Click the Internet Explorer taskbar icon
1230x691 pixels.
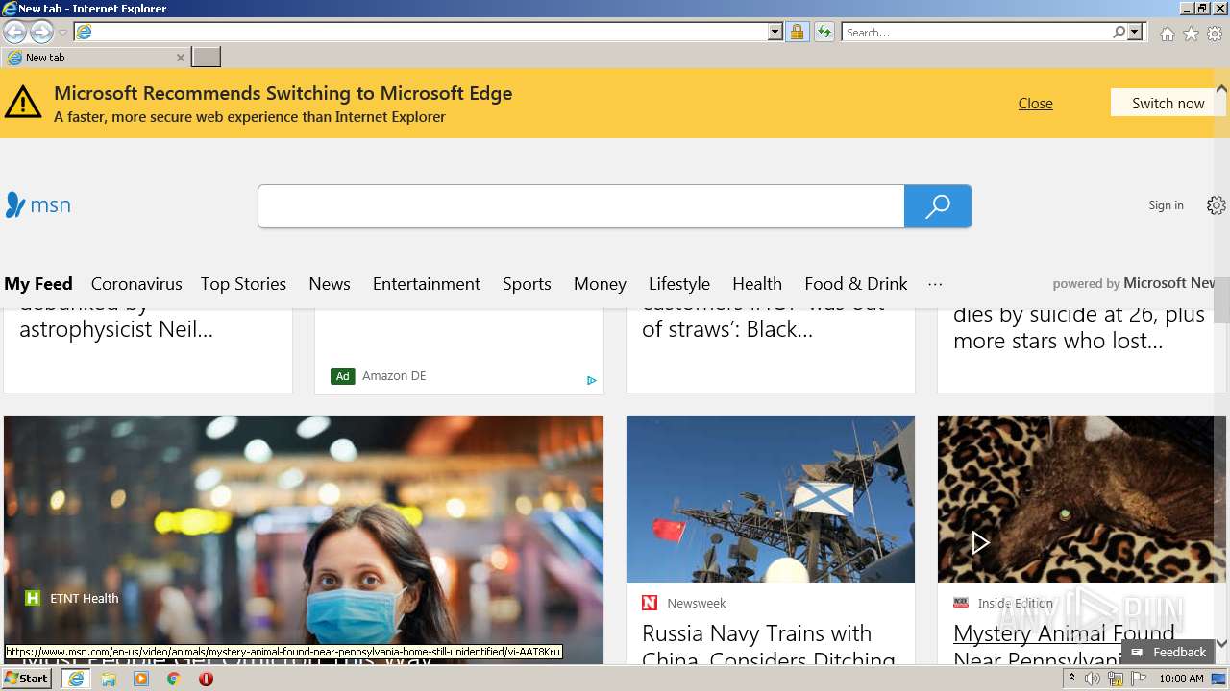click(76, 679)
